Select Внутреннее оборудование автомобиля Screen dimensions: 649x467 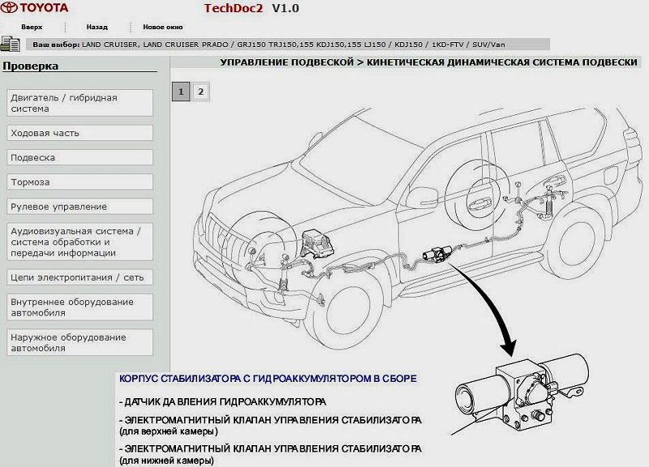coord(80,306)
